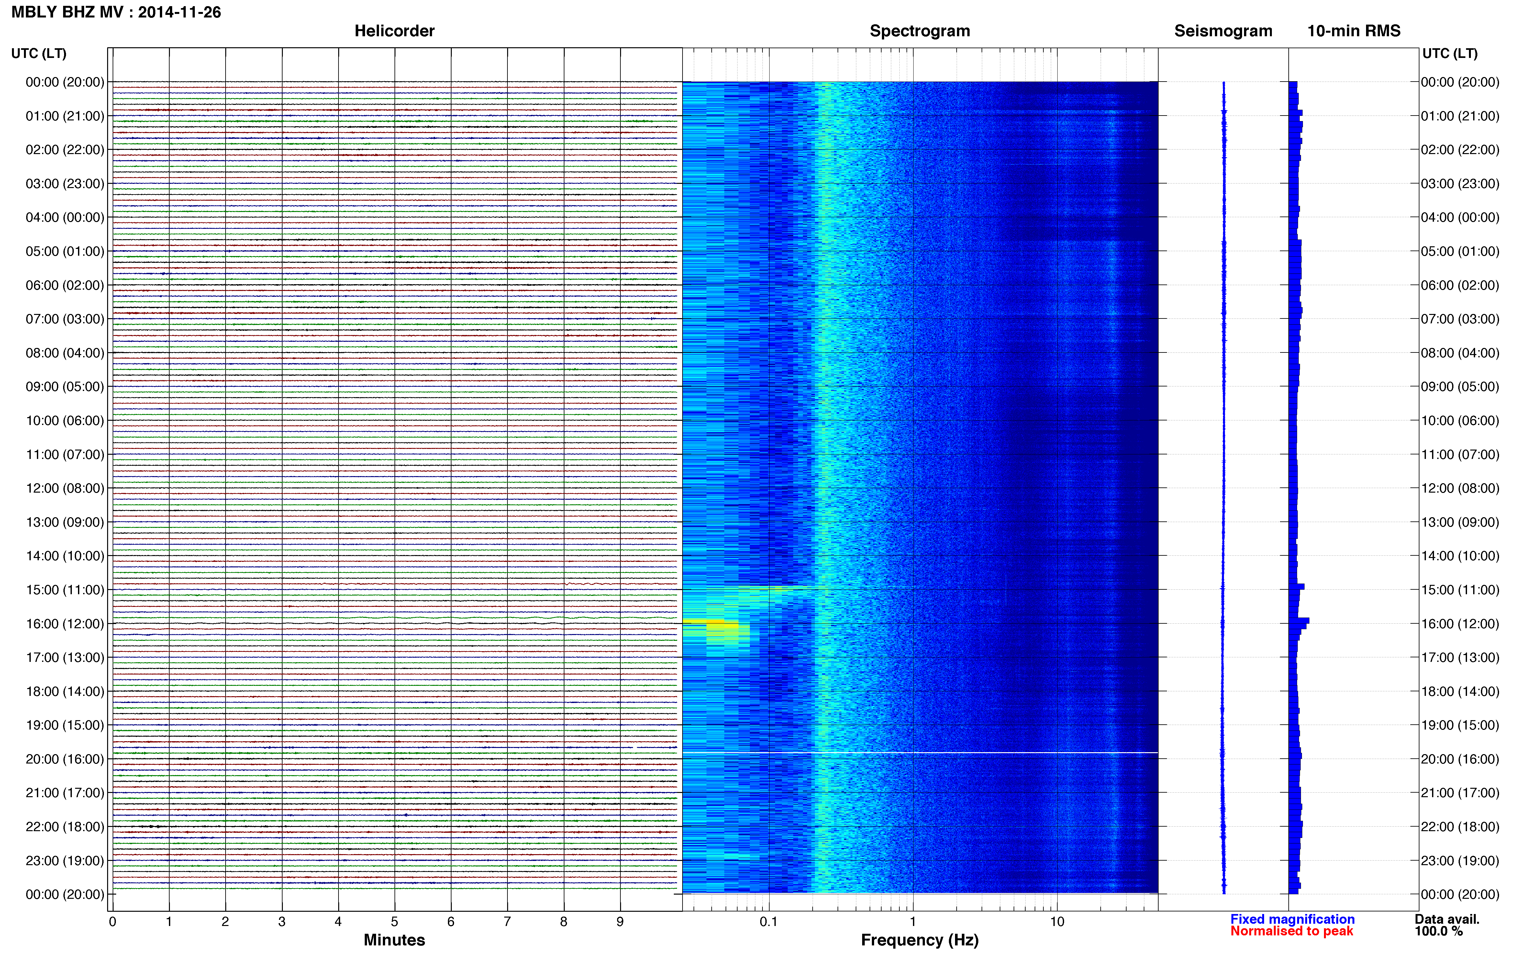Select the left time label '15:00 (11:00)'
The image size is (1534, 959).
[x=65, y=590]
